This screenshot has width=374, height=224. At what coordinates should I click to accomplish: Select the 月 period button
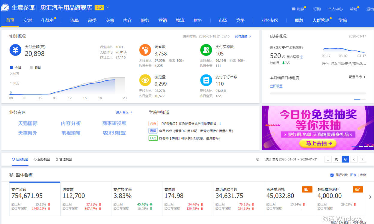pos(345,159)
